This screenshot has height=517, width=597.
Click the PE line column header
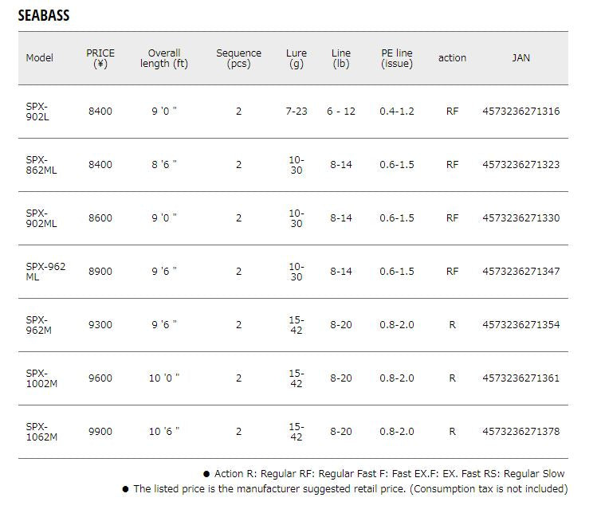coord(396,58)
